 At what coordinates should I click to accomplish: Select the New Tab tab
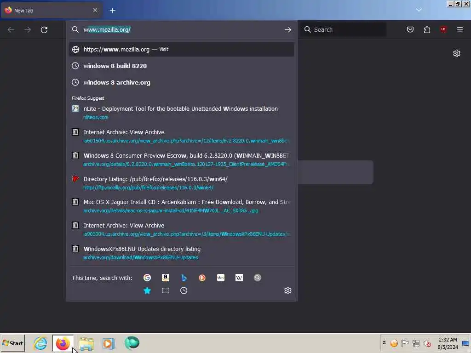click(x=51, y=11)
